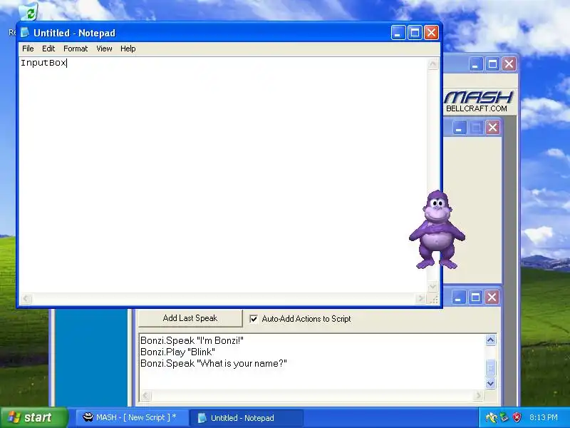Open the Help menu in Notepad

pos(128,49)
